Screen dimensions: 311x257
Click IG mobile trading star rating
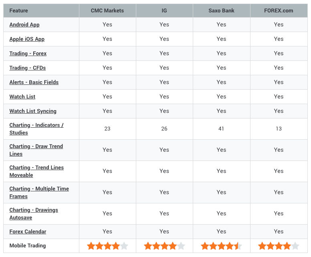point(164,246)
